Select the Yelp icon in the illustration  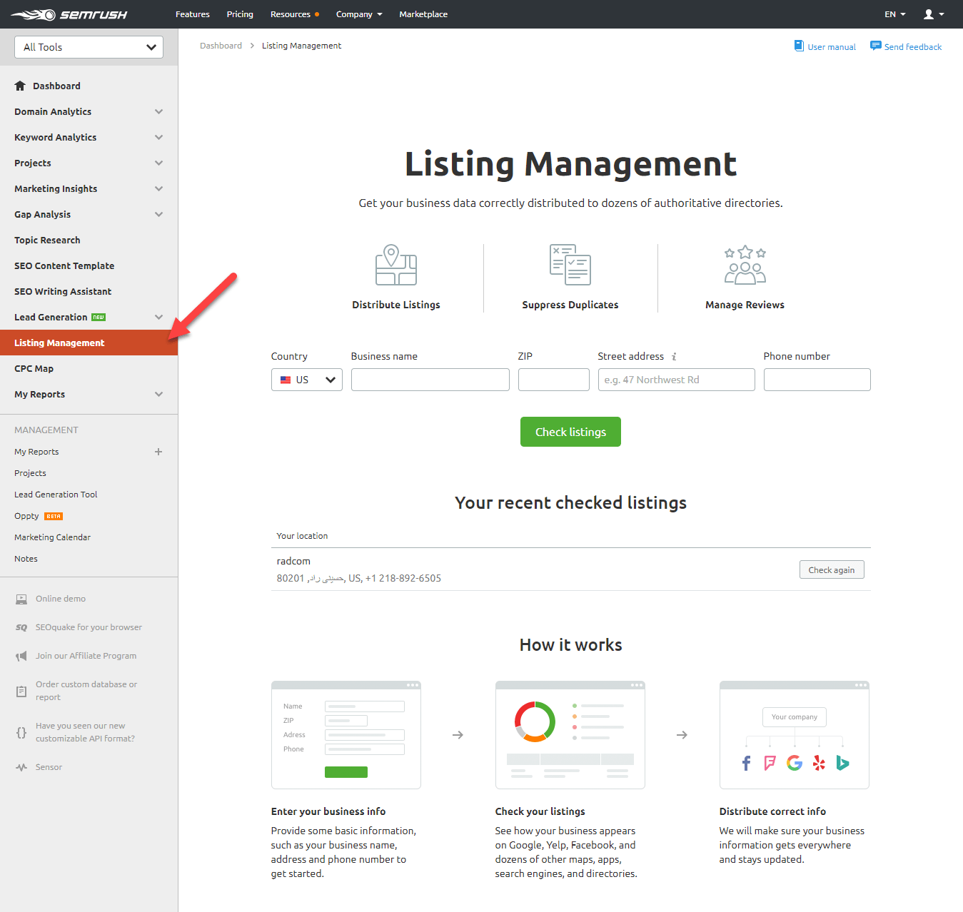click(818, 762)
